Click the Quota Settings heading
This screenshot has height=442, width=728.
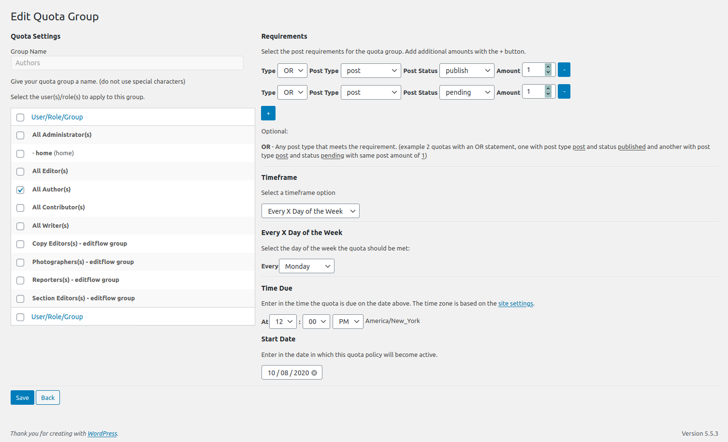[x=36, y=36]
